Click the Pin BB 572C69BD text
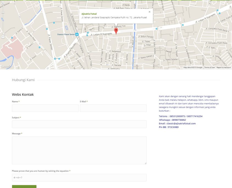The height and width of the screenshot is (188, 232). pyautogui.click(x=169, y=127)
